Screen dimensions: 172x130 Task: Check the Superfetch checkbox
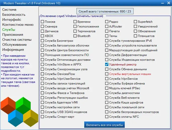[135, 22]
